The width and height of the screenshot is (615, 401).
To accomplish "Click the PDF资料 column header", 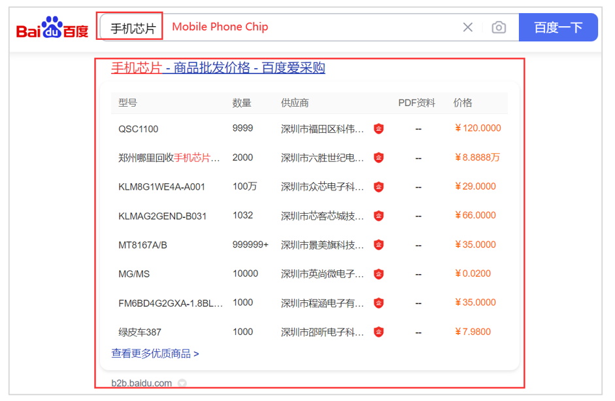I will point(416,103).
